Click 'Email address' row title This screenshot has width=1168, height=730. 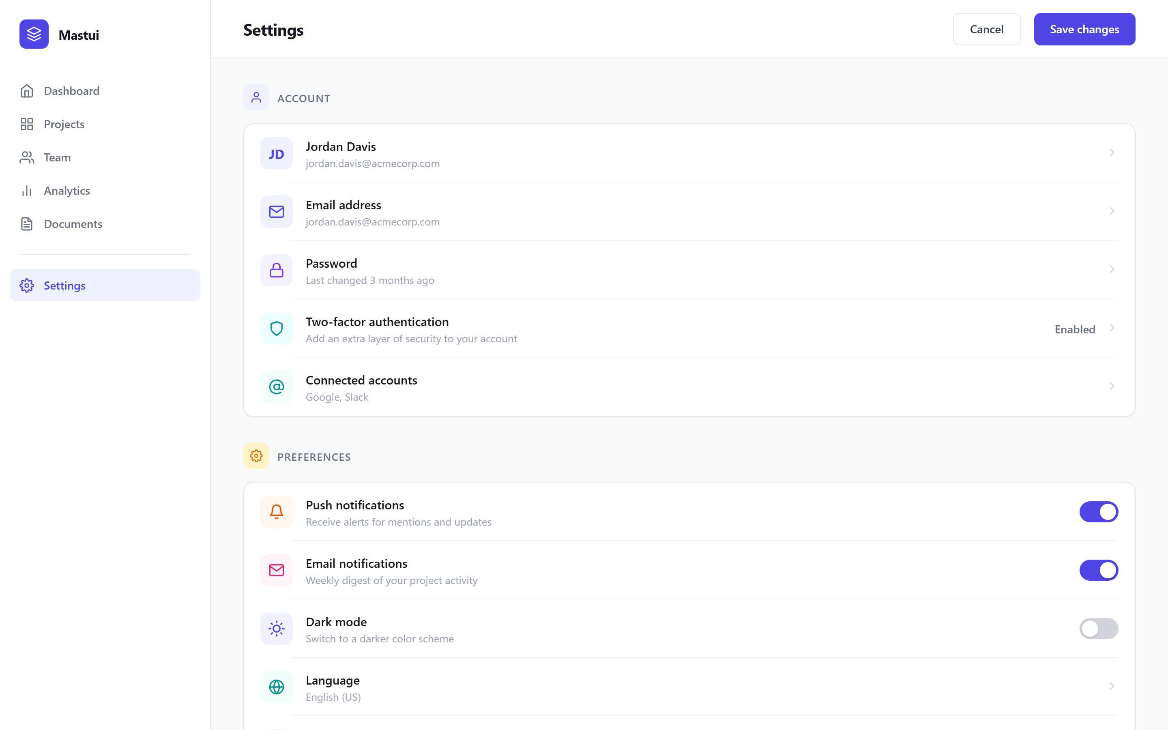click(344, 205)
